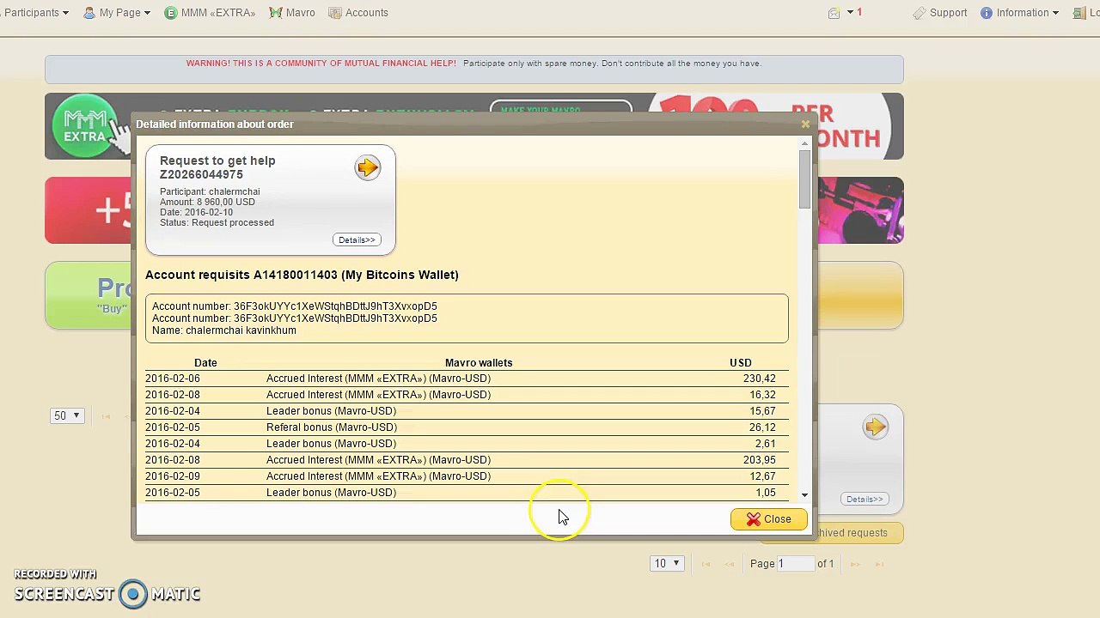Close the order dialog with the X icon
Screen dimensions: 1100x618
tap(805, 124)
